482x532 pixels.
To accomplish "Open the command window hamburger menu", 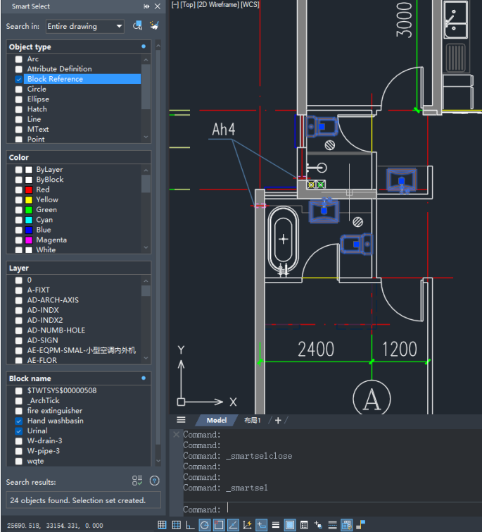I will coord(181,420).
